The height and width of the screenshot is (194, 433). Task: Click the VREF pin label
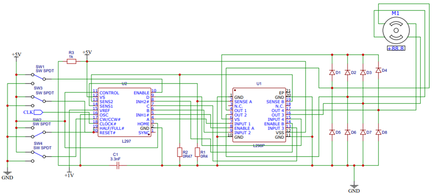tap(105, 110)
